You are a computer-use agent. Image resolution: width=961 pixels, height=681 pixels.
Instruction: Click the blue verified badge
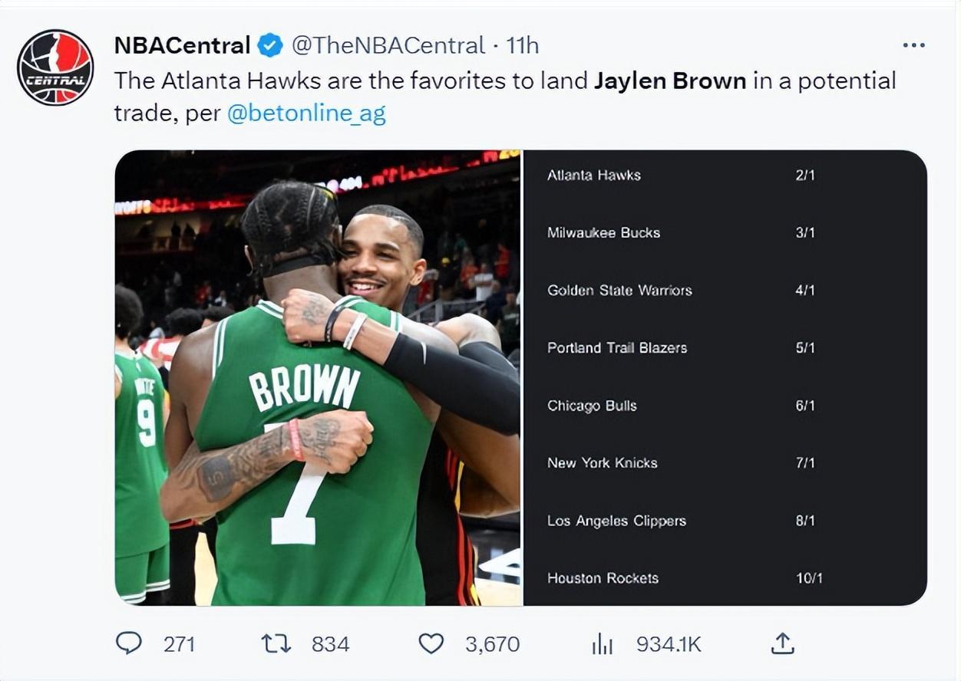pos(269,46)
